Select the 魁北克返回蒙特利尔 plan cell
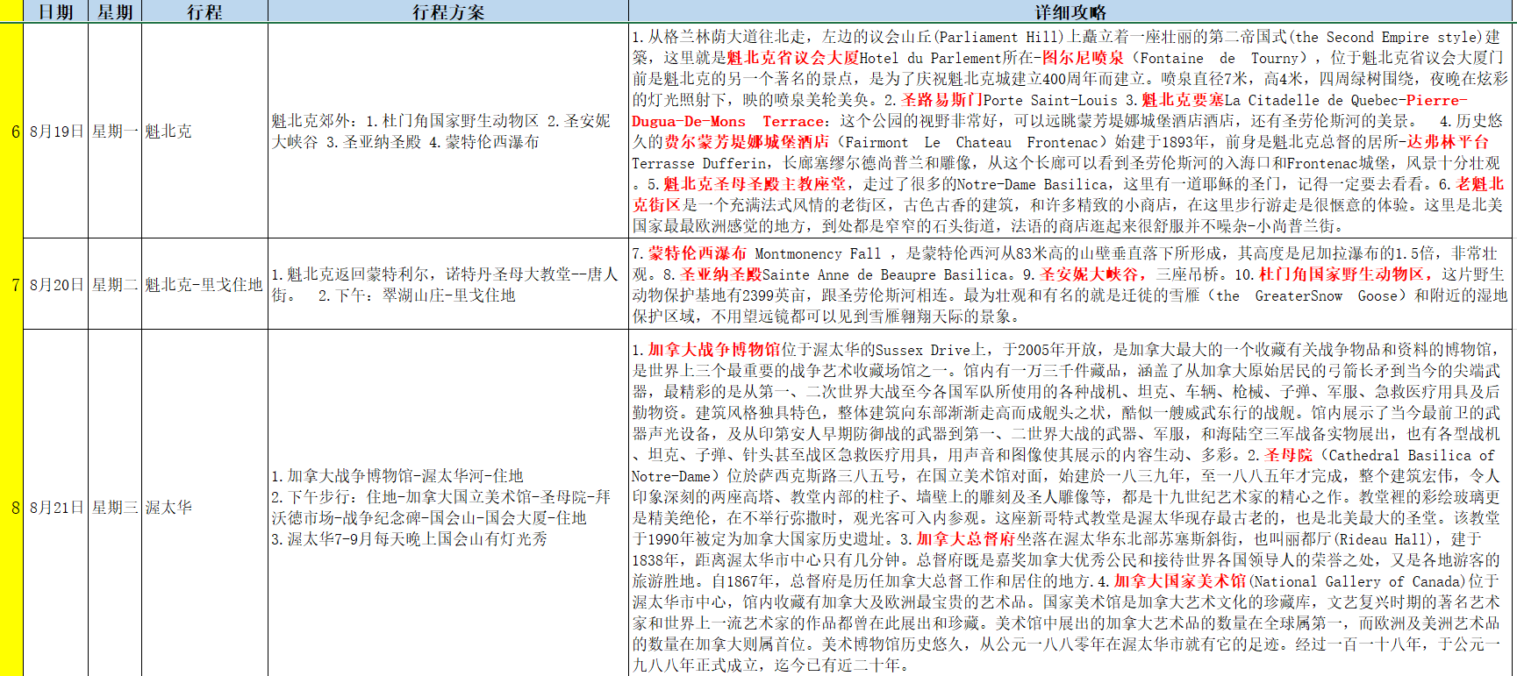The height and width of the screenshot is (676, 1517). coord(448,284)
